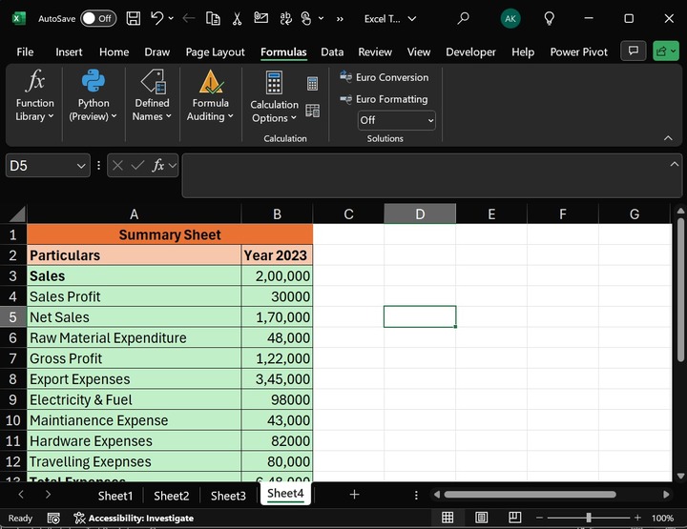The height and width of the screenshot is (529, 687).
Task: Open the Data ribbon tab
Action: [x=332, y=52]
